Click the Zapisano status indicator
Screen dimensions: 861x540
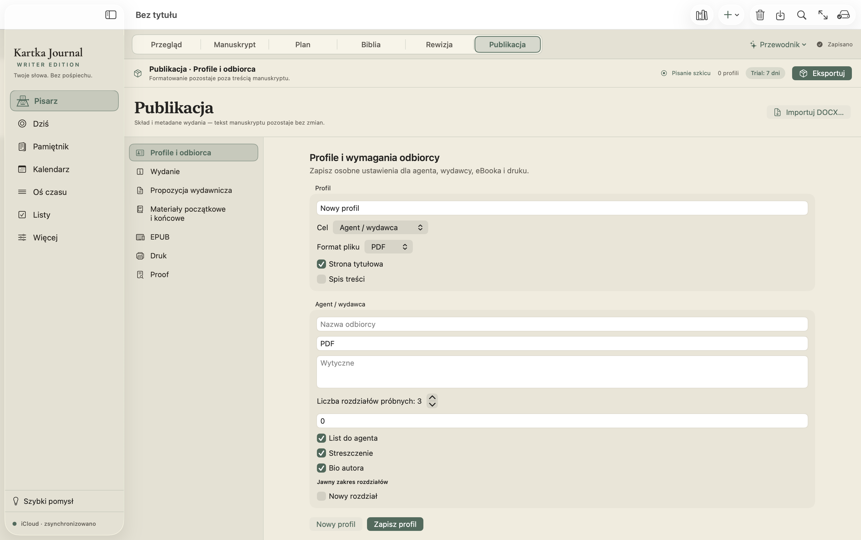835,45
